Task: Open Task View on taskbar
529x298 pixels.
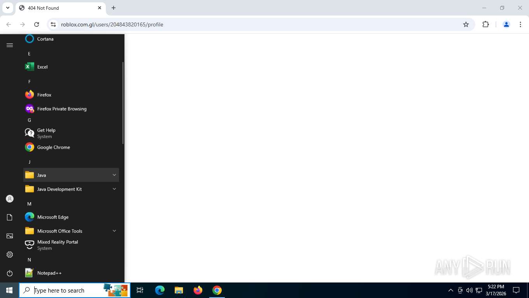Action: pyautogui.click(x=140, y=290)
